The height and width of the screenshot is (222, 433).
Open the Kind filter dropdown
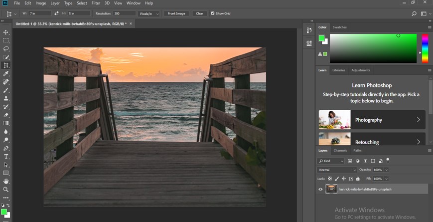[x=331, y=161]
